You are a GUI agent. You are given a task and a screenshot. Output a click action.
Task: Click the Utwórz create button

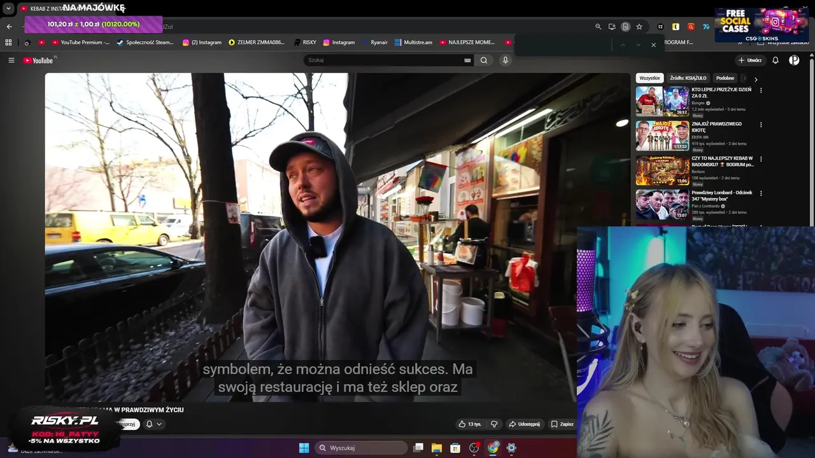750,60
